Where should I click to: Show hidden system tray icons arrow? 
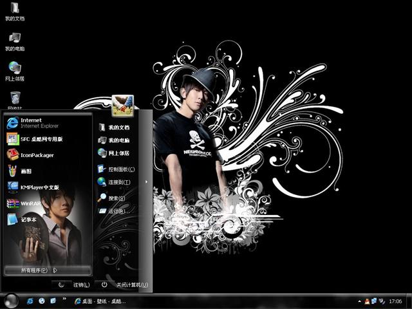(x=360, y=301)
